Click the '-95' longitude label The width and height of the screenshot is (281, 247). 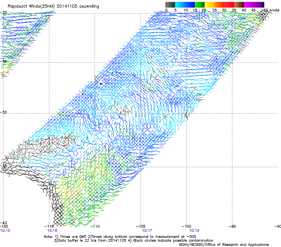232,226
